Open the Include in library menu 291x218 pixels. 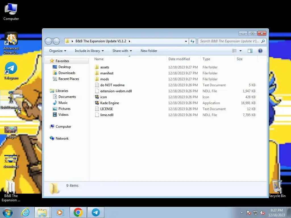coord(89,51)
